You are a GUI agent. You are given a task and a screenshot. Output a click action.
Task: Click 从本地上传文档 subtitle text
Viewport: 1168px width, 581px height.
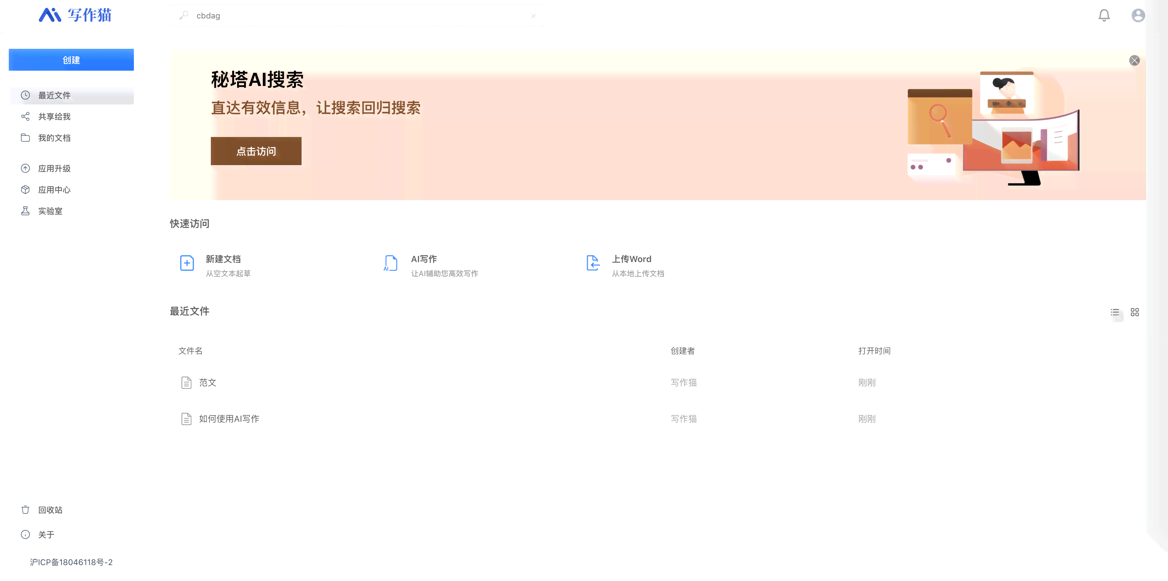click(x=638, y=274)
